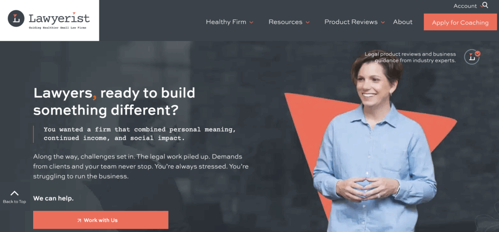Open the Account link

(465, 6)
